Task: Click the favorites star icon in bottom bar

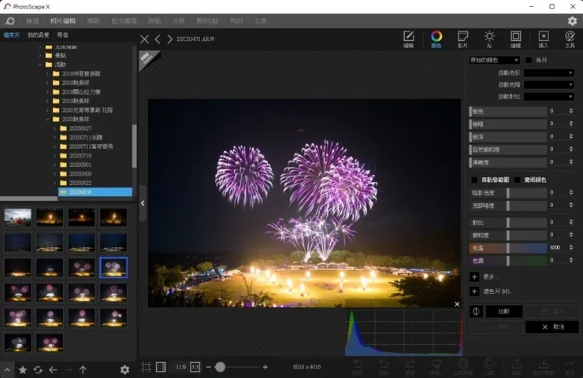Action: point(22,369)
